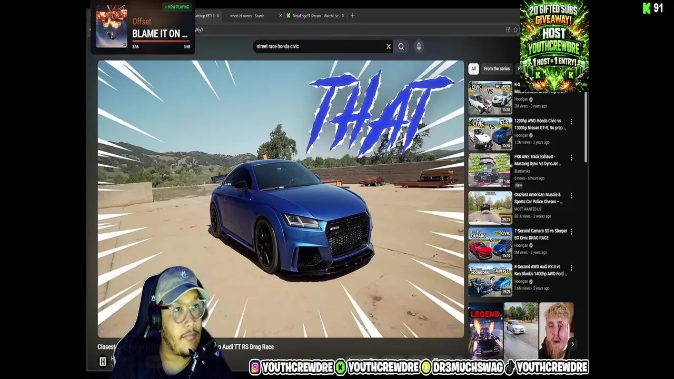Open iBattlemike channel name
This screenshot has height=379, width=674.
(x=522, y=171)
